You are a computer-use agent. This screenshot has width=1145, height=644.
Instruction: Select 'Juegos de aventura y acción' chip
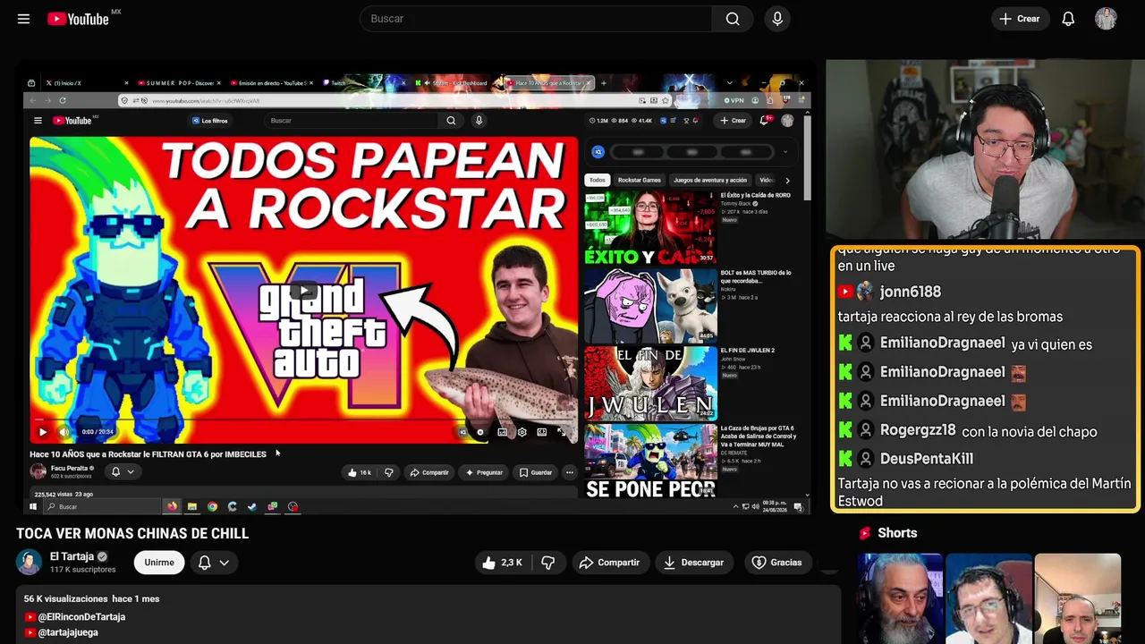(x=710, y=180)
